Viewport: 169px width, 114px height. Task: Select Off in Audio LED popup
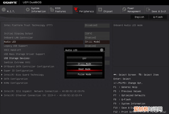coord(84,59)
